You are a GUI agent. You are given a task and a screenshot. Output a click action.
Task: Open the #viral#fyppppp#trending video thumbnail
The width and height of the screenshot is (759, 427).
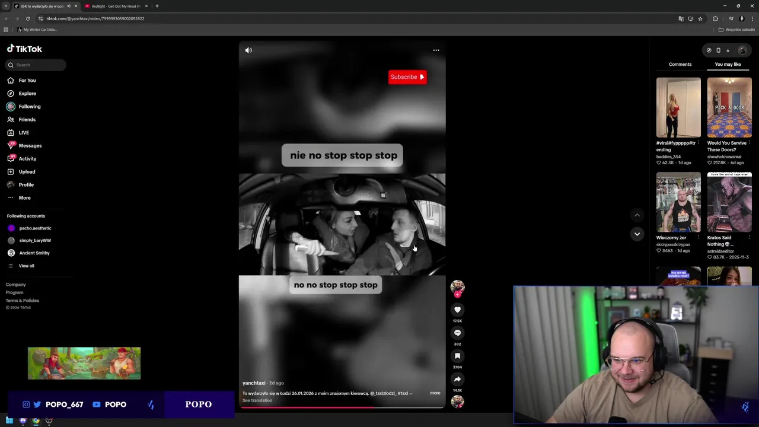tap(678, 107)
